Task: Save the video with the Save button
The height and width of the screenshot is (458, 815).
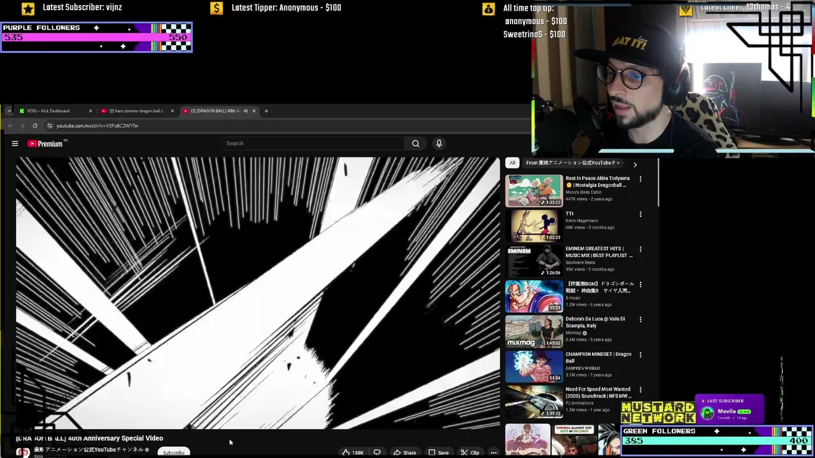Action: (x=438, y=452)
